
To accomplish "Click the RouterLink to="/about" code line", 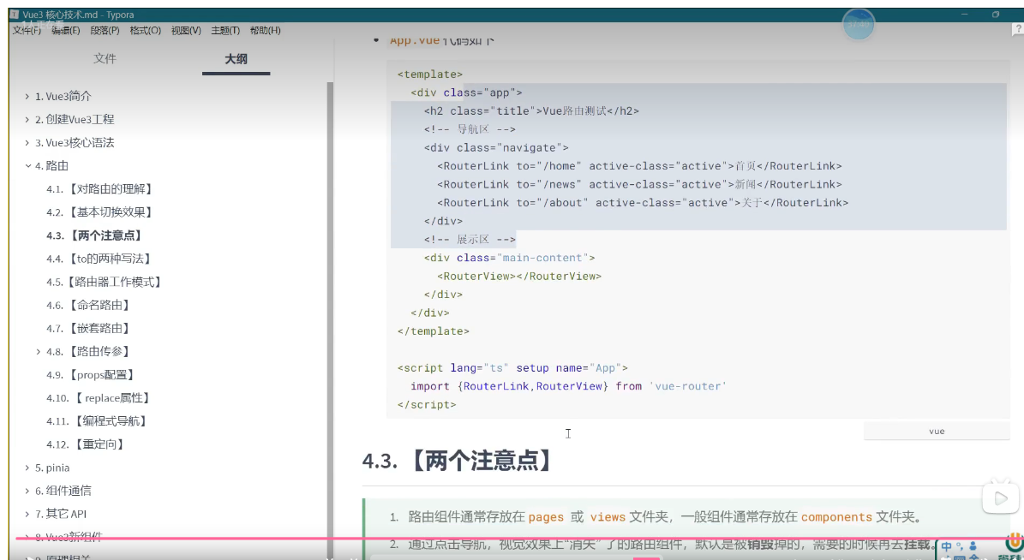I will click(643, 203).
